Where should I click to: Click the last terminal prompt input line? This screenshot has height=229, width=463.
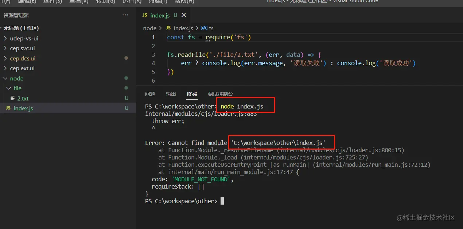point(184,201)
